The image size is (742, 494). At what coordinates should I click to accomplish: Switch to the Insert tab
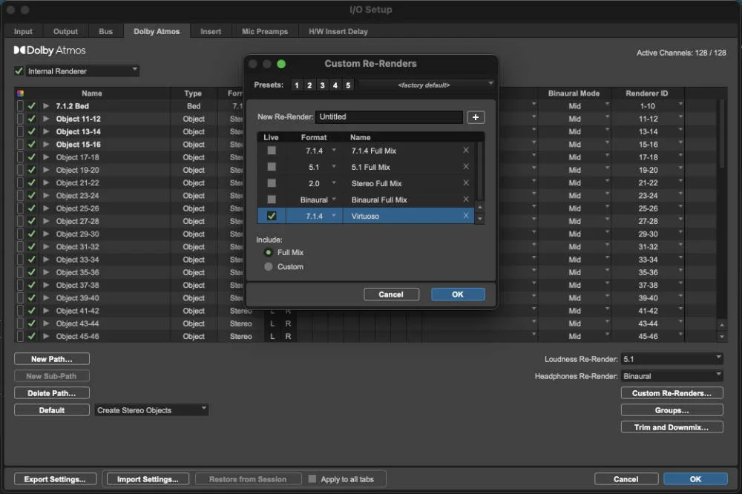click(x=211, y=31)
